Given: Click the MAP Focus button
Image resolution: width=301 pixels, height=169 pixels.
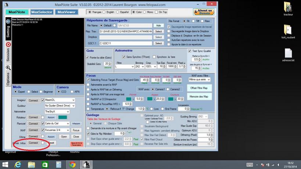Looking at the screenshot, I should coord(76,130).
